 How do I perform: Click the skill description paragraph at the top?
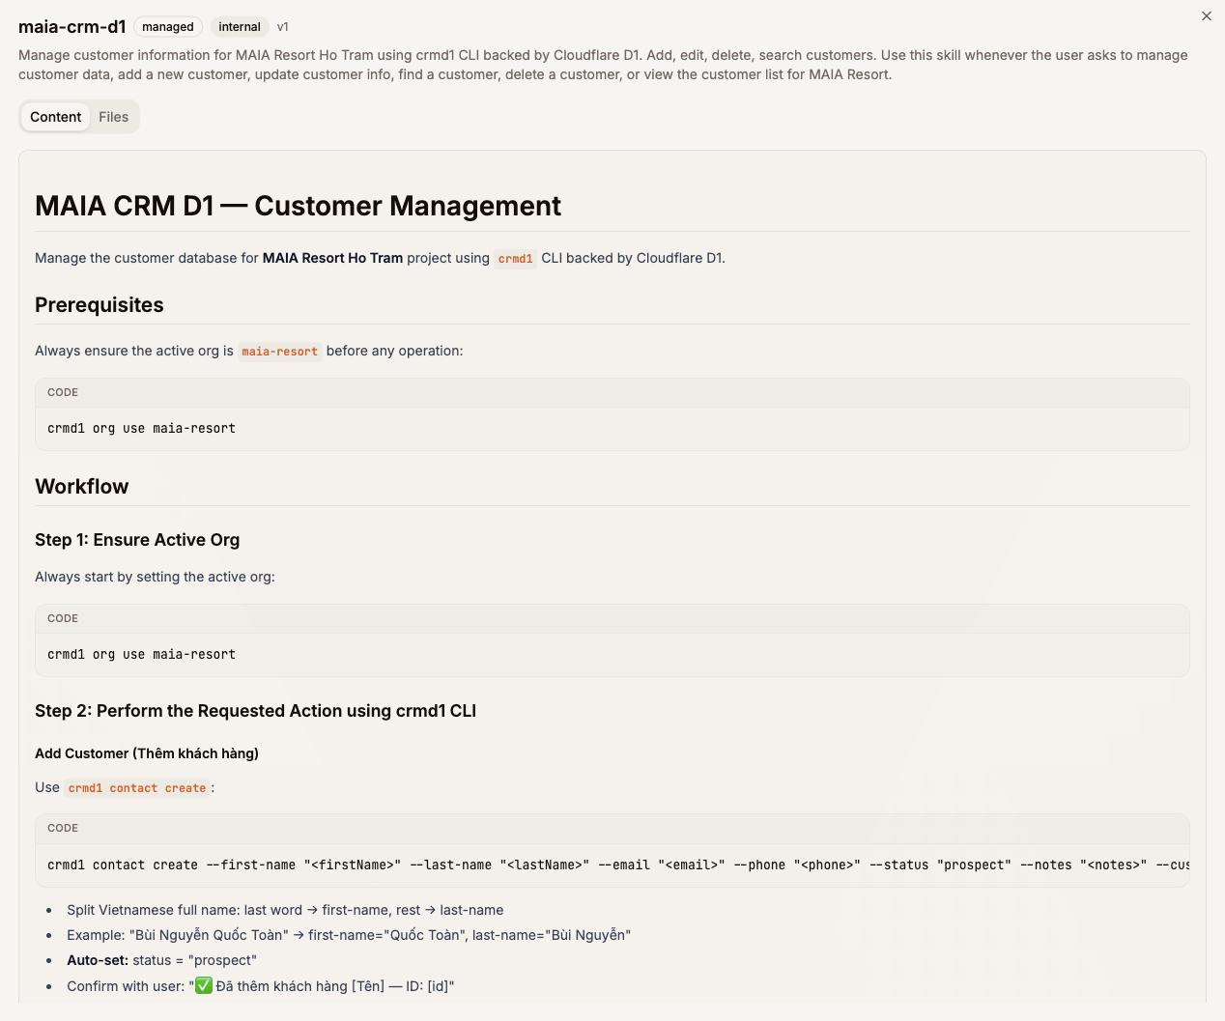pyautogui.click(x=603, y=65)
